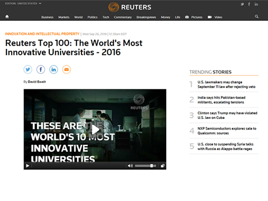Open the Video section with the camcorder icon

click(215, 17)
